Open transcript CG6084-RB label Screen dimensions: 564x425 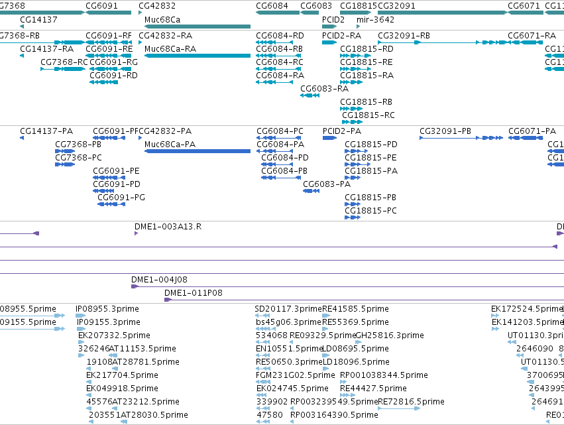click(x=279, y=49)
